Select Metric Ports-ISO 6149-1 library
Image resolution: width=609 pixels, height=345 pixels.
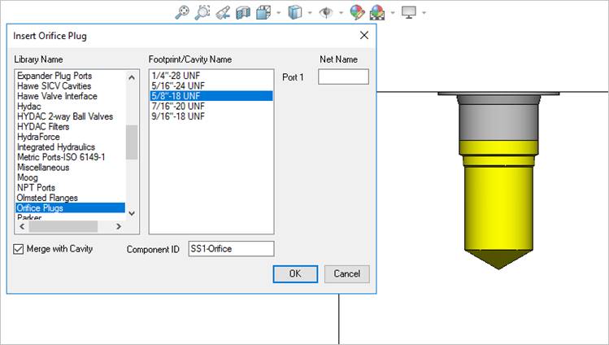pos(61,157)
